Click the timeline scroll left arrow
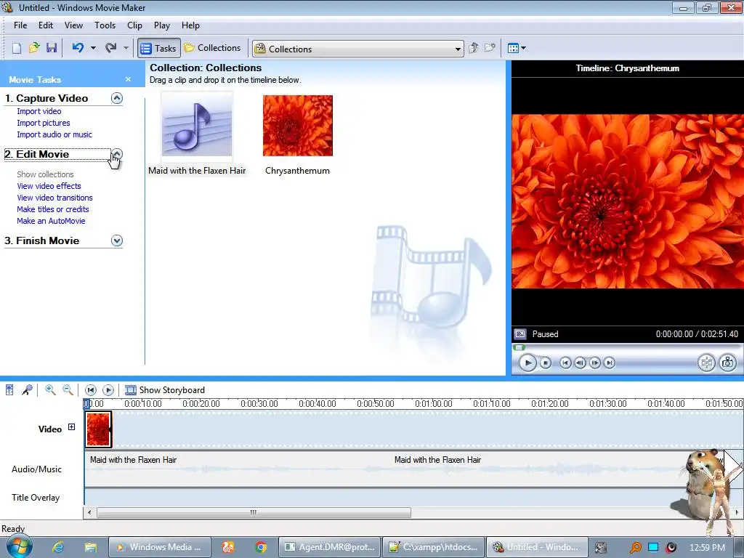Screen dimensions: 744x558 click(89, 512)
